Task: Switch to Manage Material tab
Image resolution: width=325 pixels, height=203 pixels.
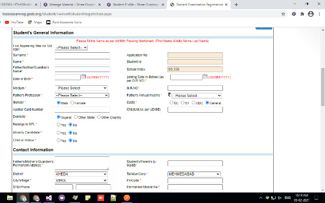Action: pos(72,5)
